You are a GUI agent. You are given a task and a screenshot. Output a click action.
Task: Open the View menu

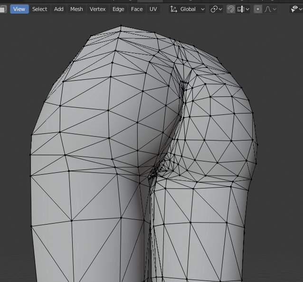coord(19,9)
